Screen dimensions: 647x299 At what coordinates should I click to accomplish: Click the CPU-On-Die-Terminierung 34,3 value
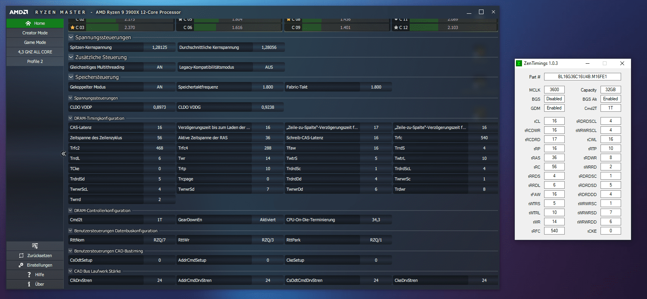point(376,220)
